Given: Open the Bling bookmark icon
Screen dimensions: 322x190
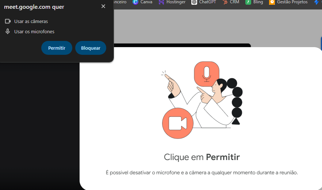Looking at the screenshot, I should [248, 2].
